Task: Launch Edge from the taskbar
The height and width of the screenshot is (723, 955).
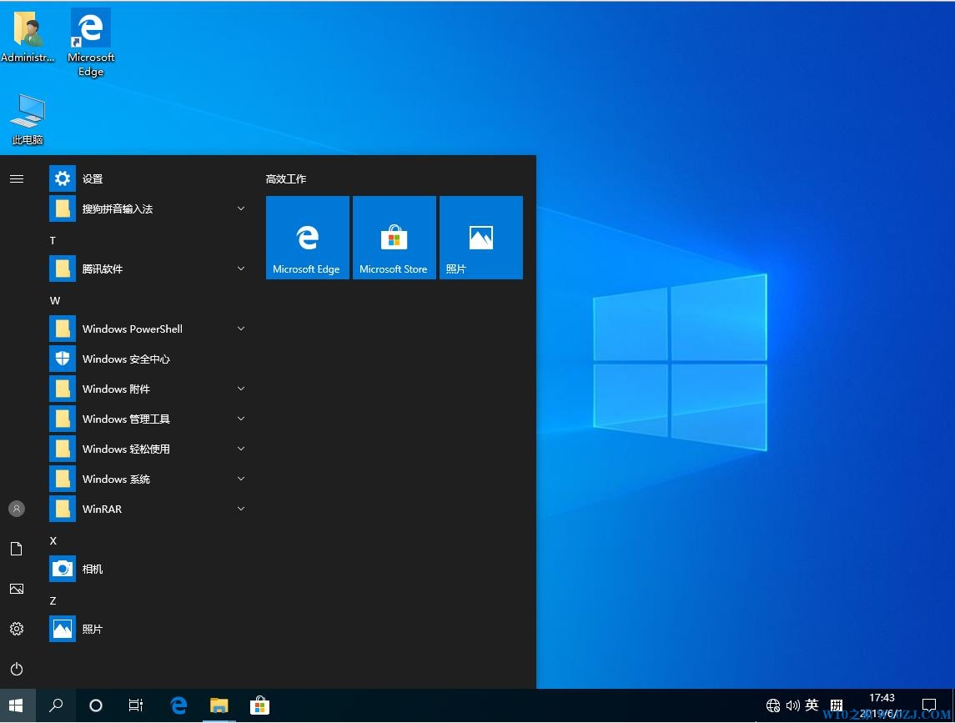Action: click(x=178, y=706)
